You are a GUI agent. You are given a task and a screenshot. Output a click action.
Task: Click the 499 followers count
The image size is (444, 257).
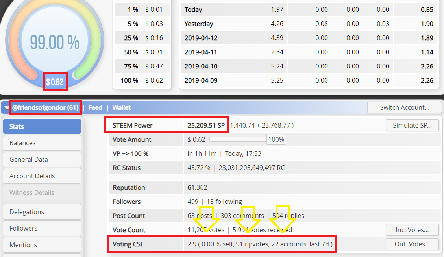pos(193,202)
